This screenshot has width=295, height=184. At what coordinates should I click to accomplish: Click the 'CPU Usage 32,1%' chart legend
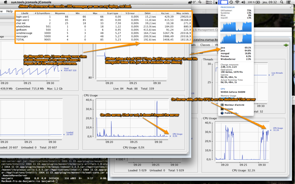(277, 129)
